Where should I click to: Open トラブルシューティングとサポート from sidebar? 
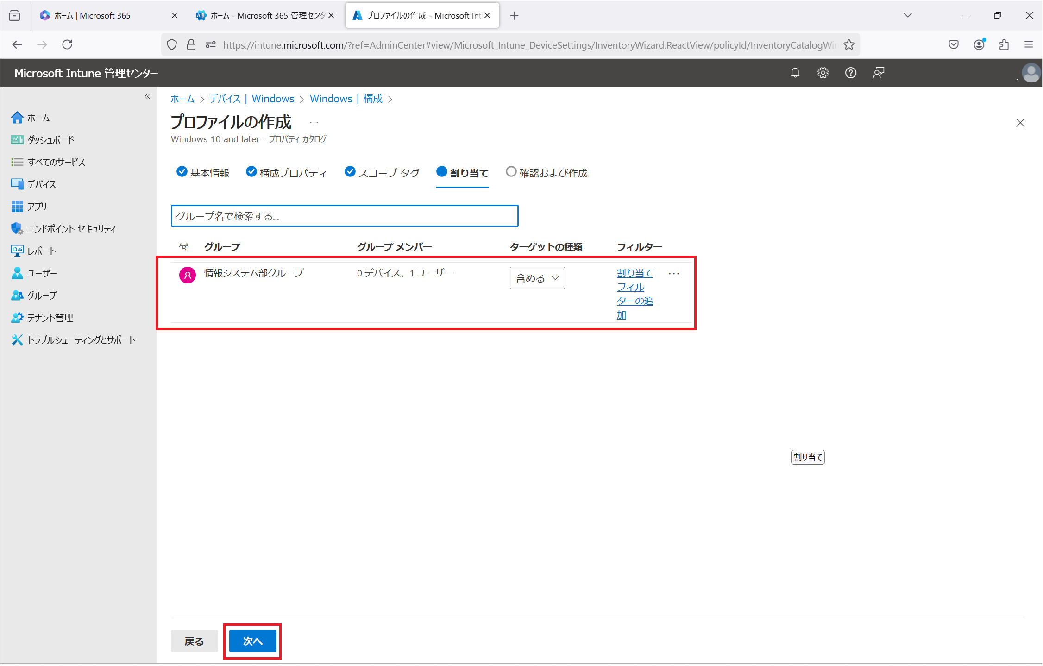(x=82, y=339)
